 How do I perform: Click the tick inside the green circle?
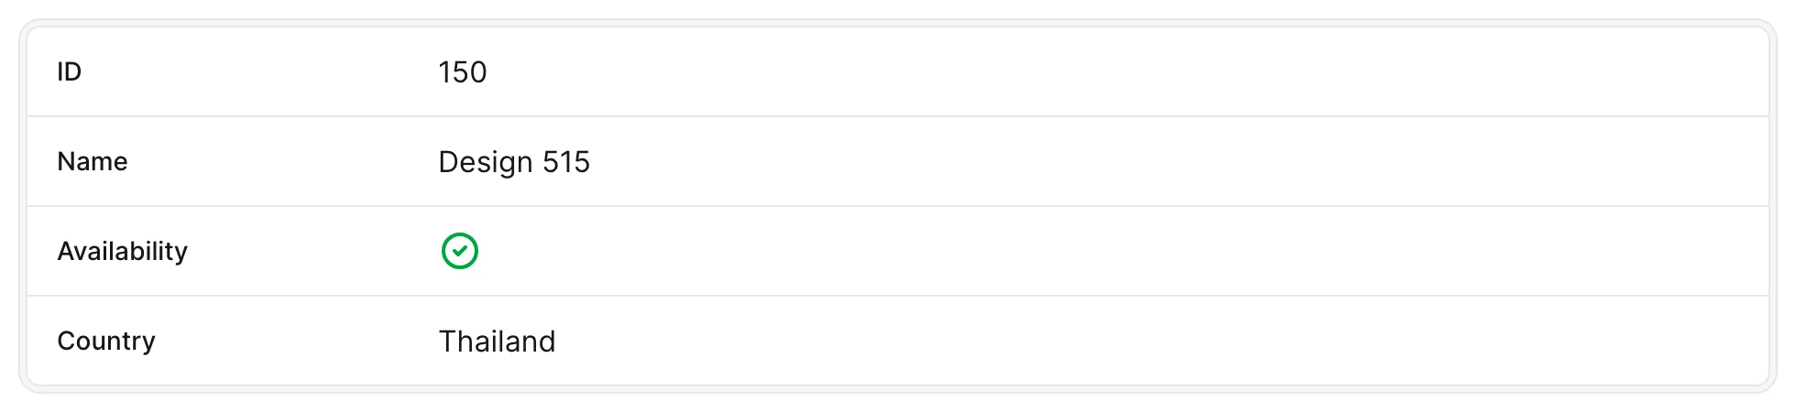tap(460, 251)
